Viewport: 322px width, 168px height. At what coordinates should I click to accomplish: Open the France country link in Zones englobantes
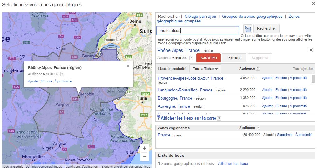click(164, 135)
